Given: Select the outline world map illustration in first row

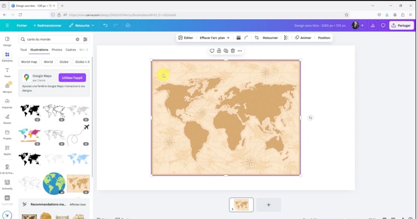Looking at the screenshot, I should pos(54,111).
